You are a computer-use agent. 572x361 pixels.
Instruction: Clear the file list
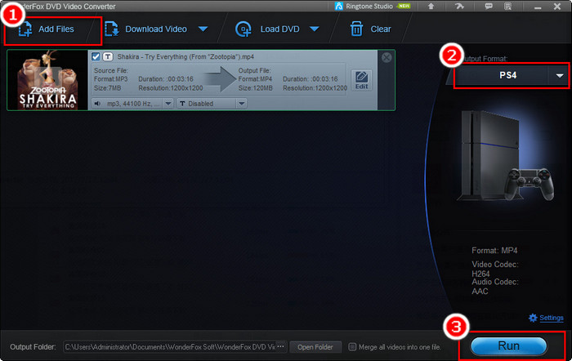[370, 29]
